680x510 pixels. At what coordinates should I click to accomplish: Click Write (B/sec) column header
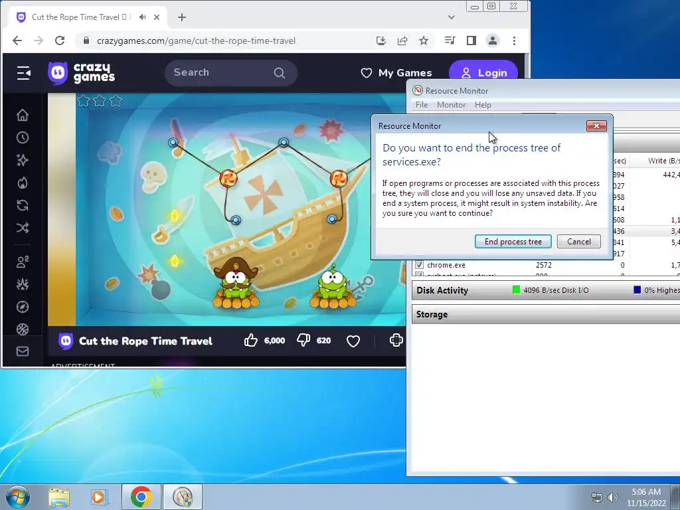pyautogui.click(x=663, y=161)
